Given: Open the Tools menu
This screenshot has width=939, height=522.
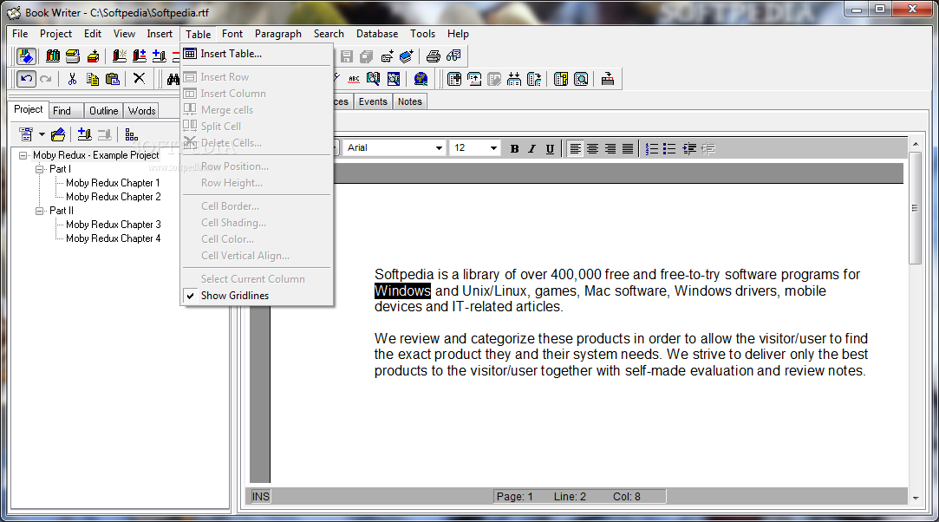Looking at the screenshot, I should click(423, 34).
